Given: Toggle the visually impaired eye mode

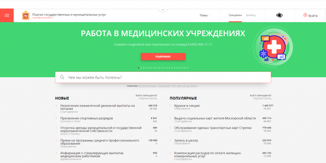Looking at the screenshot, I should tap(279, 15).
